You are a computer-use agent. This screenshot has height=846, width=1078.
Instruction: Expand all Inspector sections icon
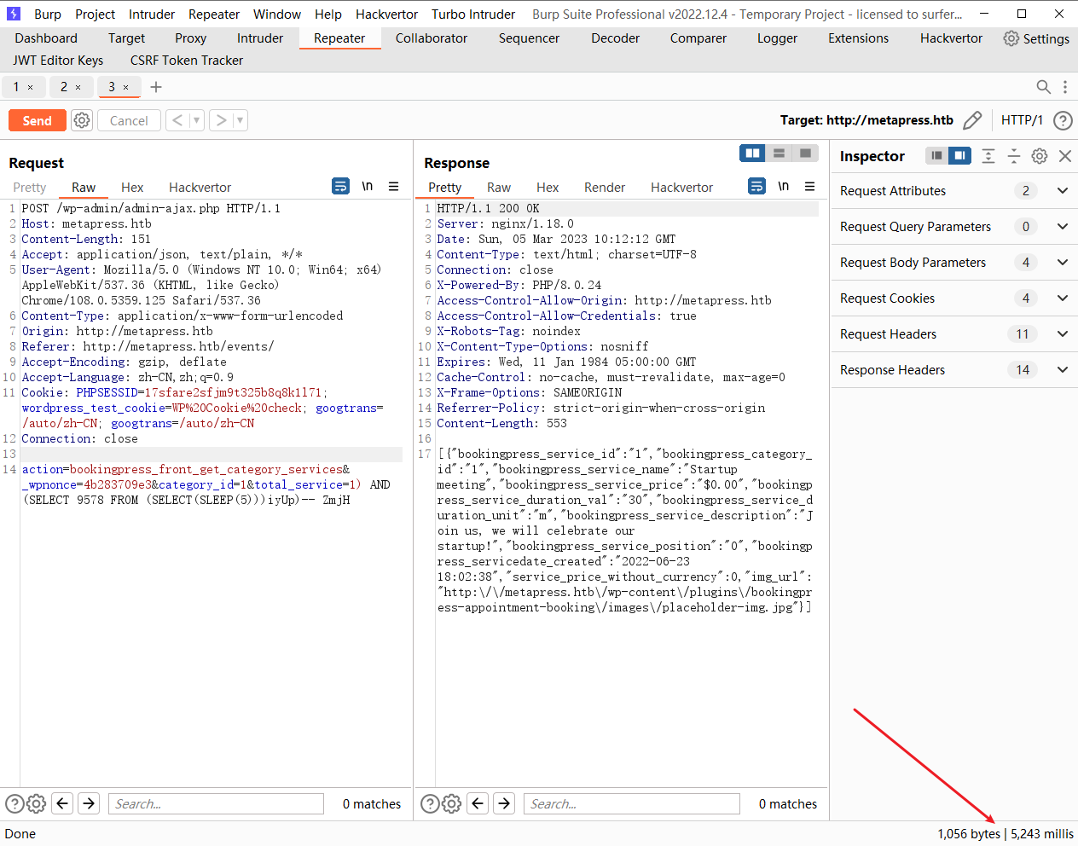pyautogui.click(x=988, y=155)
